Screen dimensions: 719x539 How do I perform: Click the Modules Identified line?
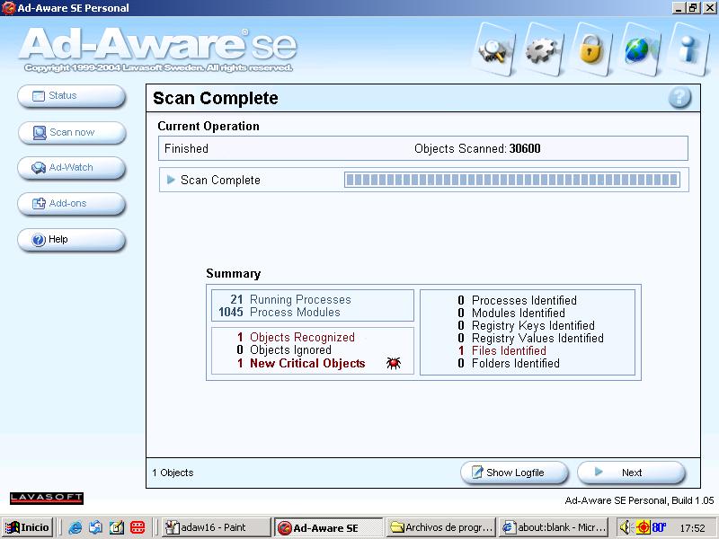click(511, 313)
